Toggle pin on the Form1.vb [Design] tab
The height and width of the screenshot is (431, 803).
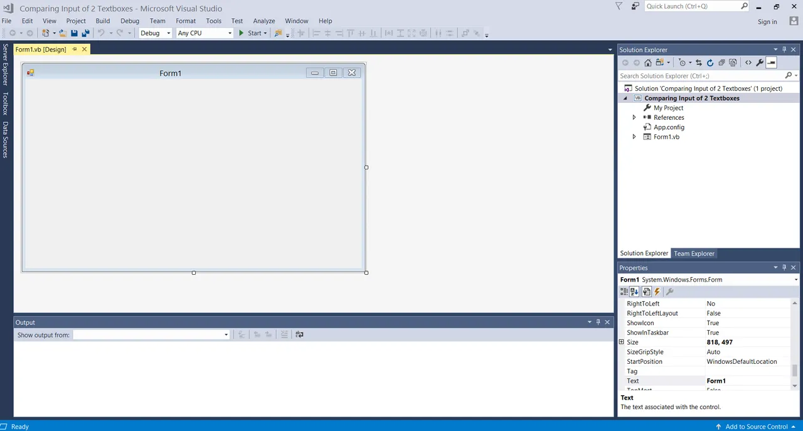point(74,49)
